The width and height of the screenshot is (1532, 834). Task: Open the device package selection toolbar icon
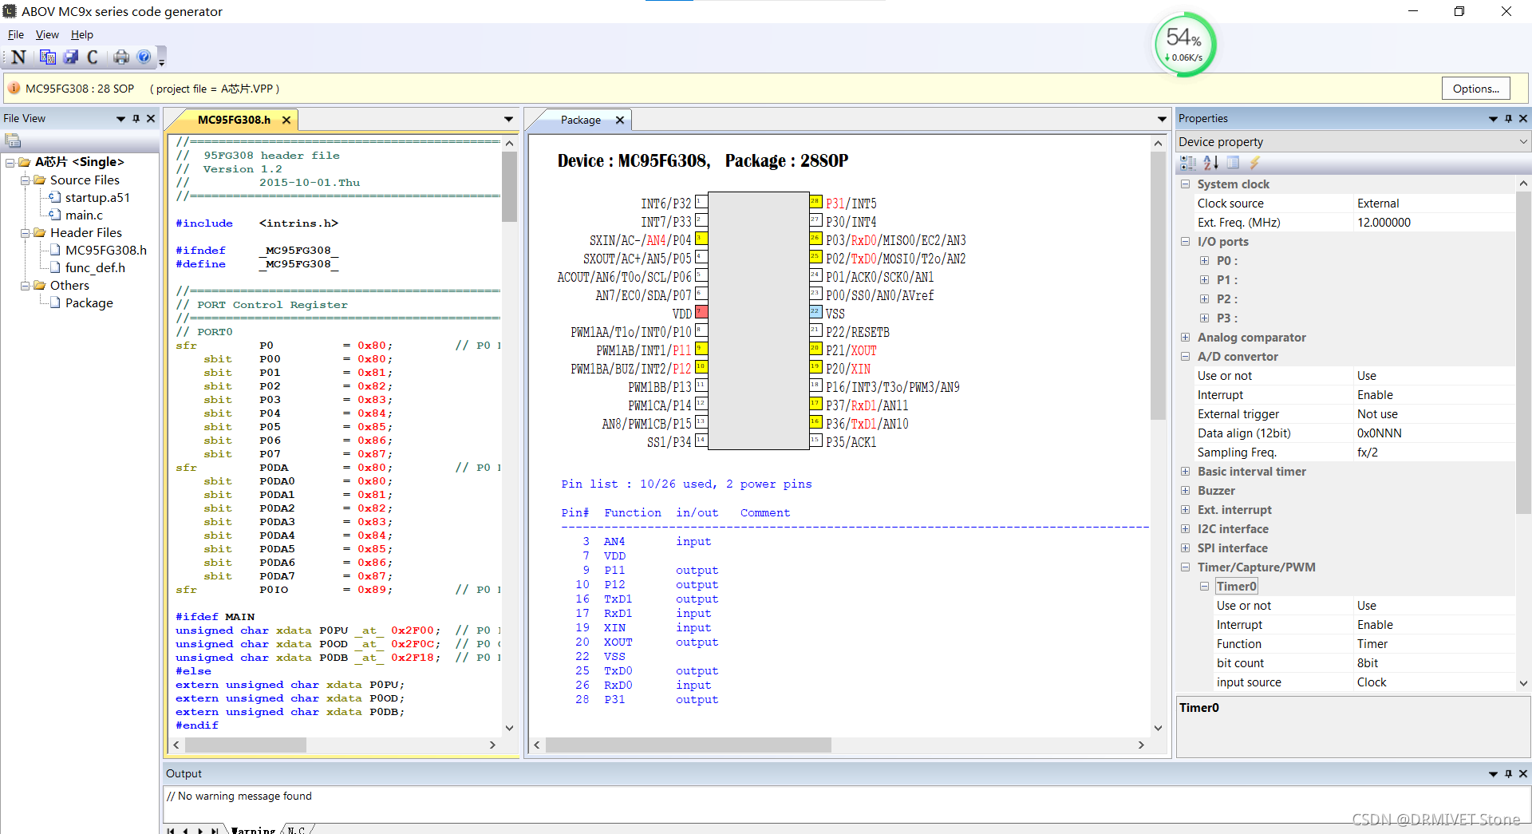coord(47,57)
